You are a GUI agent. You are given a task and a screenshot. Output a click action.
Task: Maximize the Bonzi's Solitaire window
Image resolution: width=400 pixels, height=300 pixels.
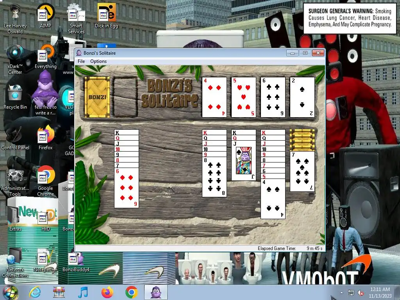coord(305,53)
